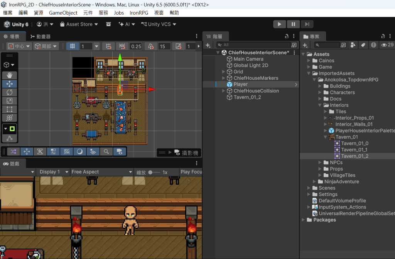Open grid plane axis dropdown arrow
The height and width of the screenshot is (259, 395).
coord(96,46)
